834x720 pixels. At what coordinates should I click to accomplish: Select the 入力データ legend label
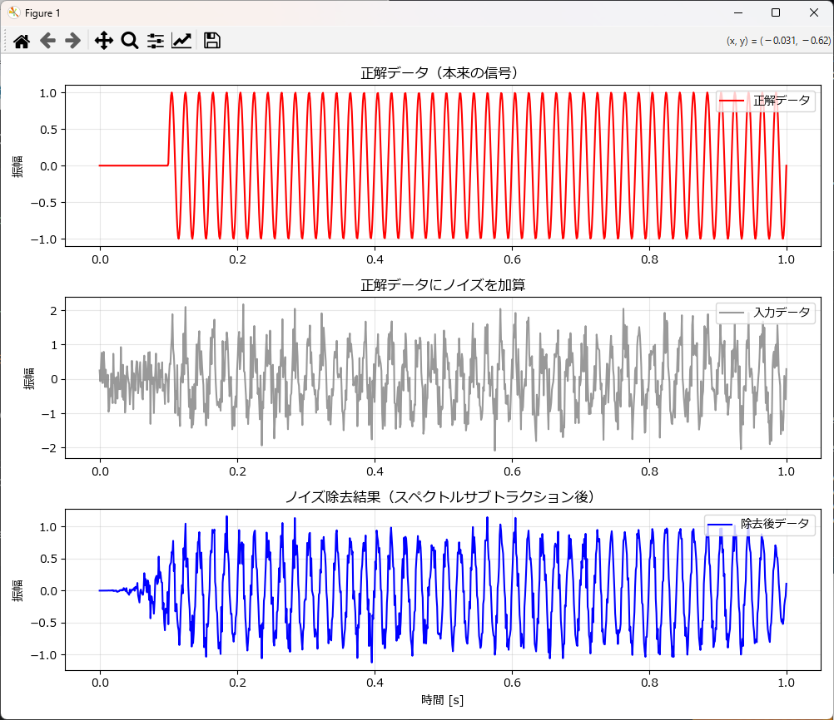(x=781, y=313)
